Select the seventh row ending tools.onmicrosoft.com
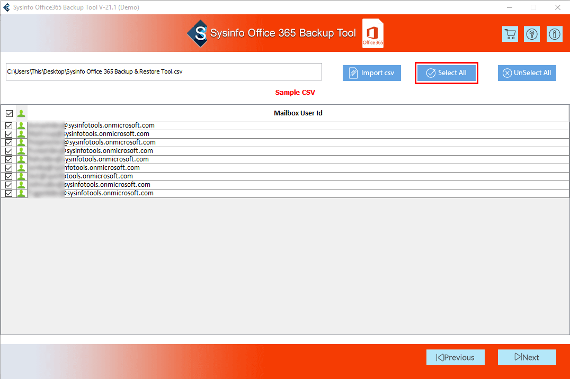Viewport: 570px width, 379px height. [x=81, y=176]
